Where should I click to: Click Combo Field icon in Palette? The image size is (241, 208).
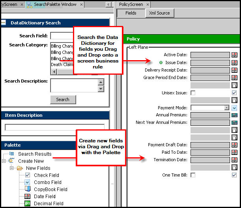coord(27,182)
